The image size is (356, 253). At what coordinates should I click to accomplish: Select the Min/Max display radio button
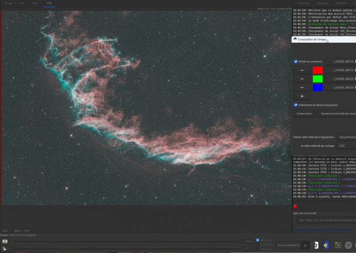click(258, 240)
